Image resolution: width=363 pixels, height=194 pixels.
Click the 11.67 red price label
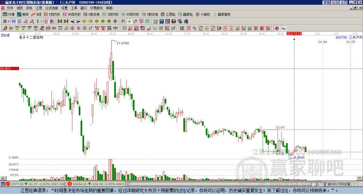point(280,127)
